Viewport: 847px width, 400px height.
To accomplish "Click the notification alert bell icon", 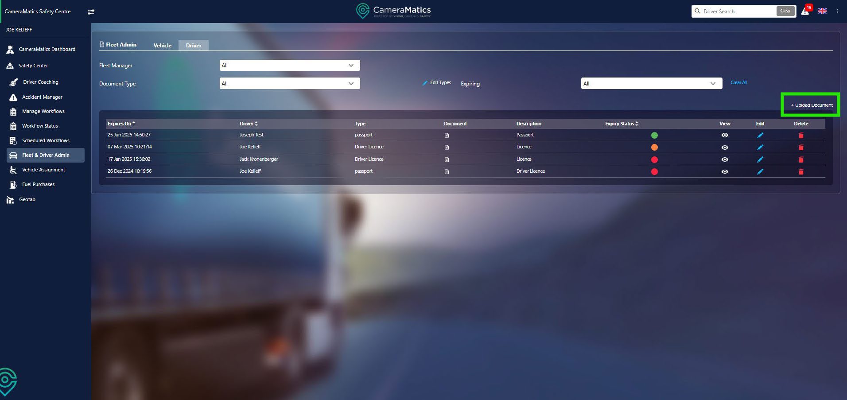I will tap(805, 12).
